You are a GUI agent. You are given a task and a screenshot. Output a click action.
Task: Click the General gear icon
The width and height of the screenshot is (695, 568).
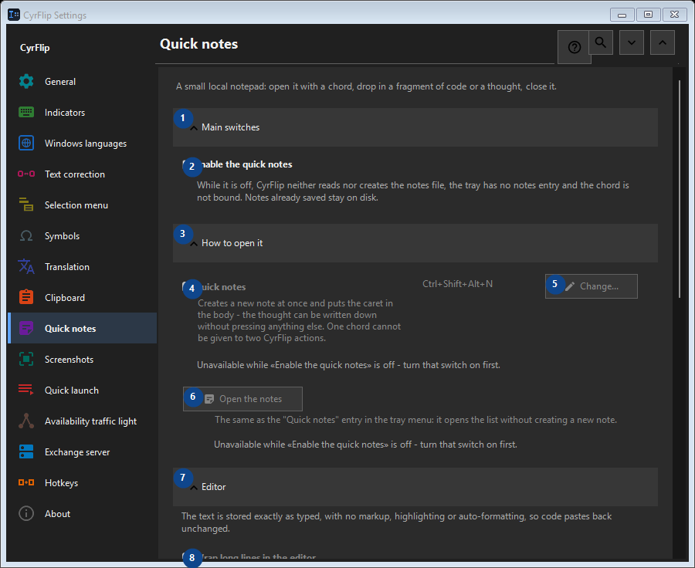[26, 82]
